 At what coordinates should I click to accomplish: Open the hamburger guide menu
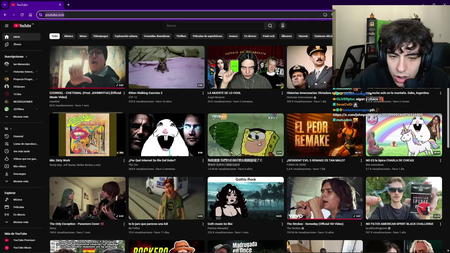(x=7, y=26)
